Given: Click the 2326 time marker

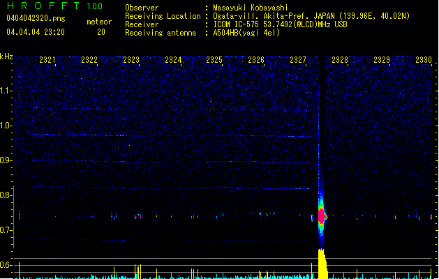Looking at the screenshot, I should coord(256,60).
